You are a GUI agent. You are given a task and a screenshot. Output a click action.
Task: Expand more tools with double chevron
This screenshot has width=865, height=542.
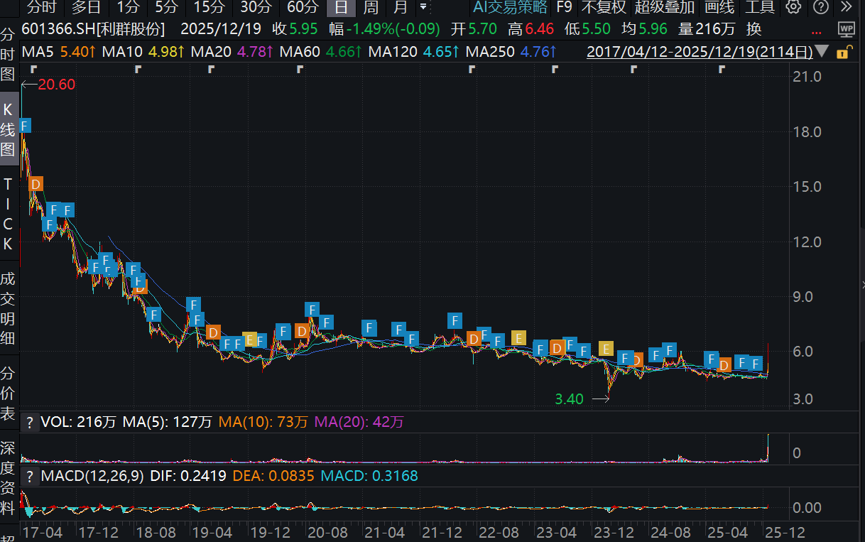point(845,8)
